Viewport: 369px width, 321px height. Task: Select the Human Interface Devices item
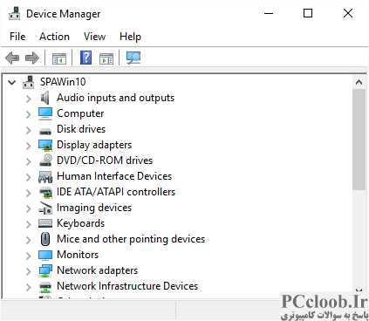pyautogui.click(x=114, y=176)
